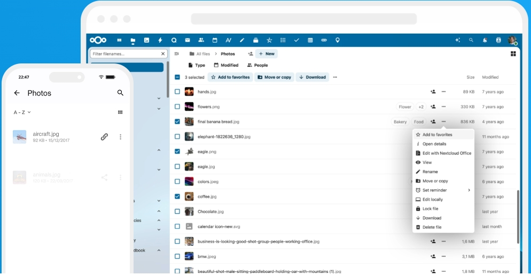This screenshot has height=275, width=531.
Task: Open the Type filter dropdown
Action: (x=197, y=65)
